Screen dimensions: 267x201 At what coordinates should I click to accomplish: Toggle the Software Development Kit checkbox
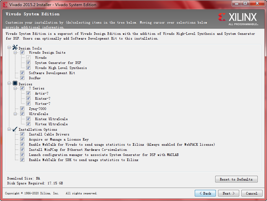click(22, 73)
